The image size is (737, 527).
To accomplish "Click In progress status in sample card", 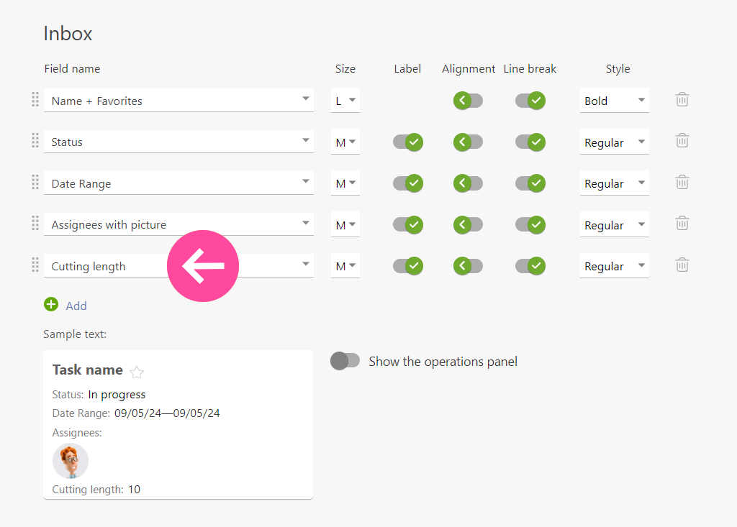I will tap(117, 395).
